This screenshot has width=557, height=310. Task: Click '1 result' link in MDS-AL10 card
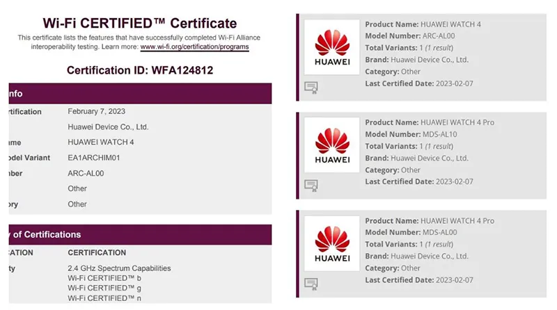click(x=436, y=146)
